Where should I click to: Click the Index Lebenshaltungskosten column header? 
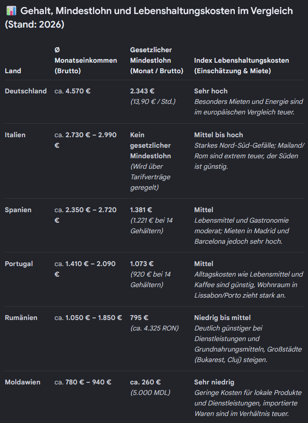click(241, 66)
